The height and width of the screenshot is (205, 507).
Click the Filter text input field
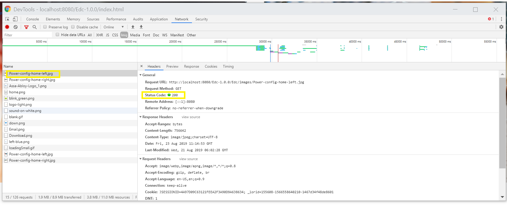[x=27, y=35]
